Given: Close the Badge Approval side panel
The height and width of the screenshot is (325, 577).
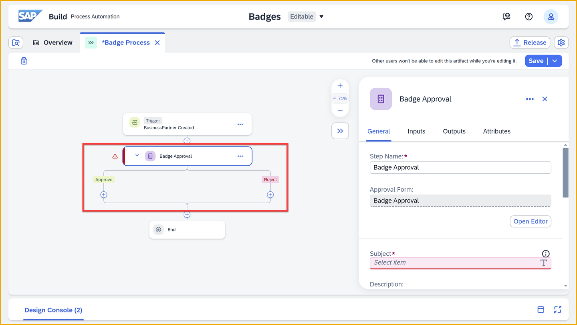Looking at the screenshot, I should (545, 99).
